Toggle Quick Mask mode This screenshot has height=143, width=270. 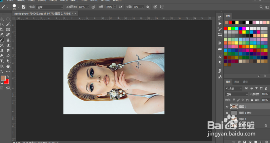coord(1,88)
